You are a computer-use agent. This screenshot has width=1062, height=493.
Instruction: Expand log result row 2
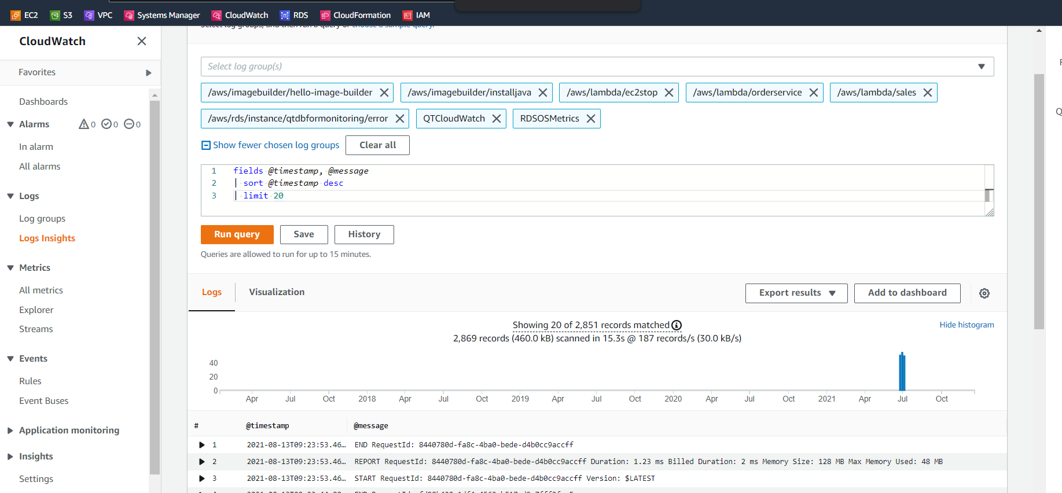(202, 462)
